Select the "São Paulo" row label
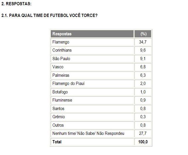 tap(61, 59)
